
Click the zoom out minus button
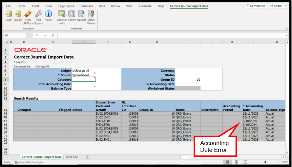(252, 162)
